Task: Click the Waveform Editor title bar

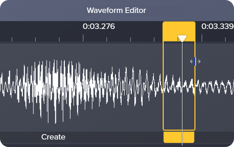Action: pyautogui.click(x=116, y=10)
